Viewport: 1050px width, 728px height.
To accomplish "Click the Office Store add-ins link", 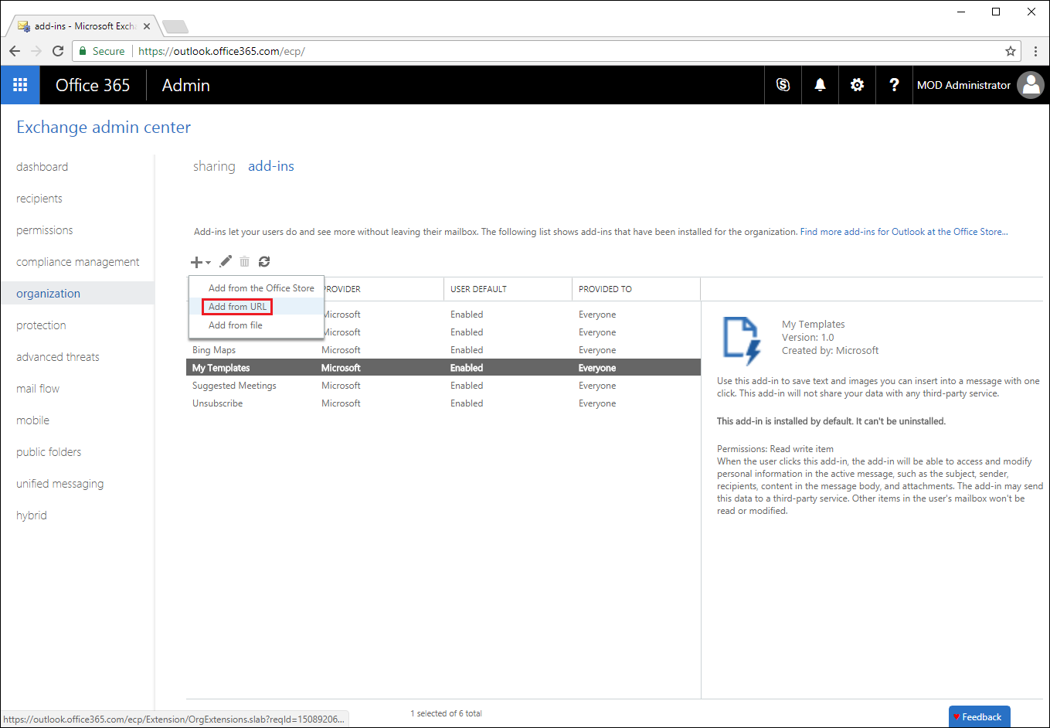I will pyautogui.click(x=904, y=232).
